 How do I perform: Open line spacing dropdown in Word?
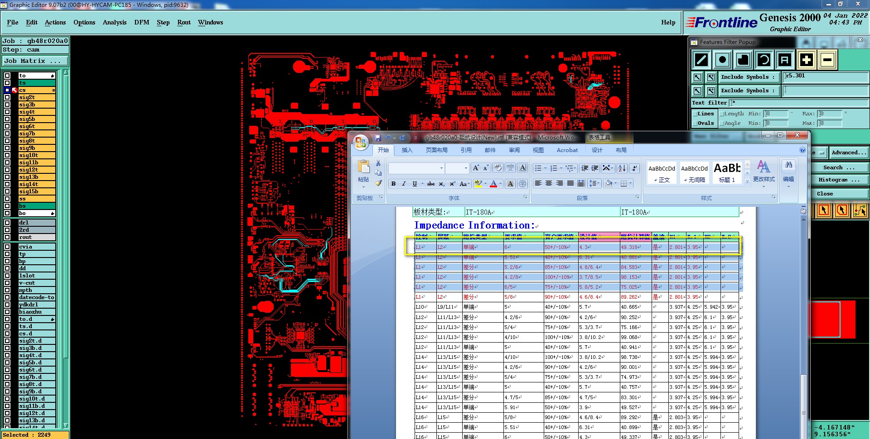[594, 183]
